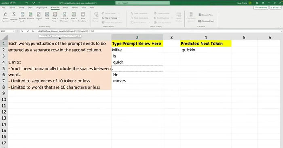Click the Undo arrow in title bar
Screen dimensions: 283x148
pyautogui.click(x=27, y=3)
